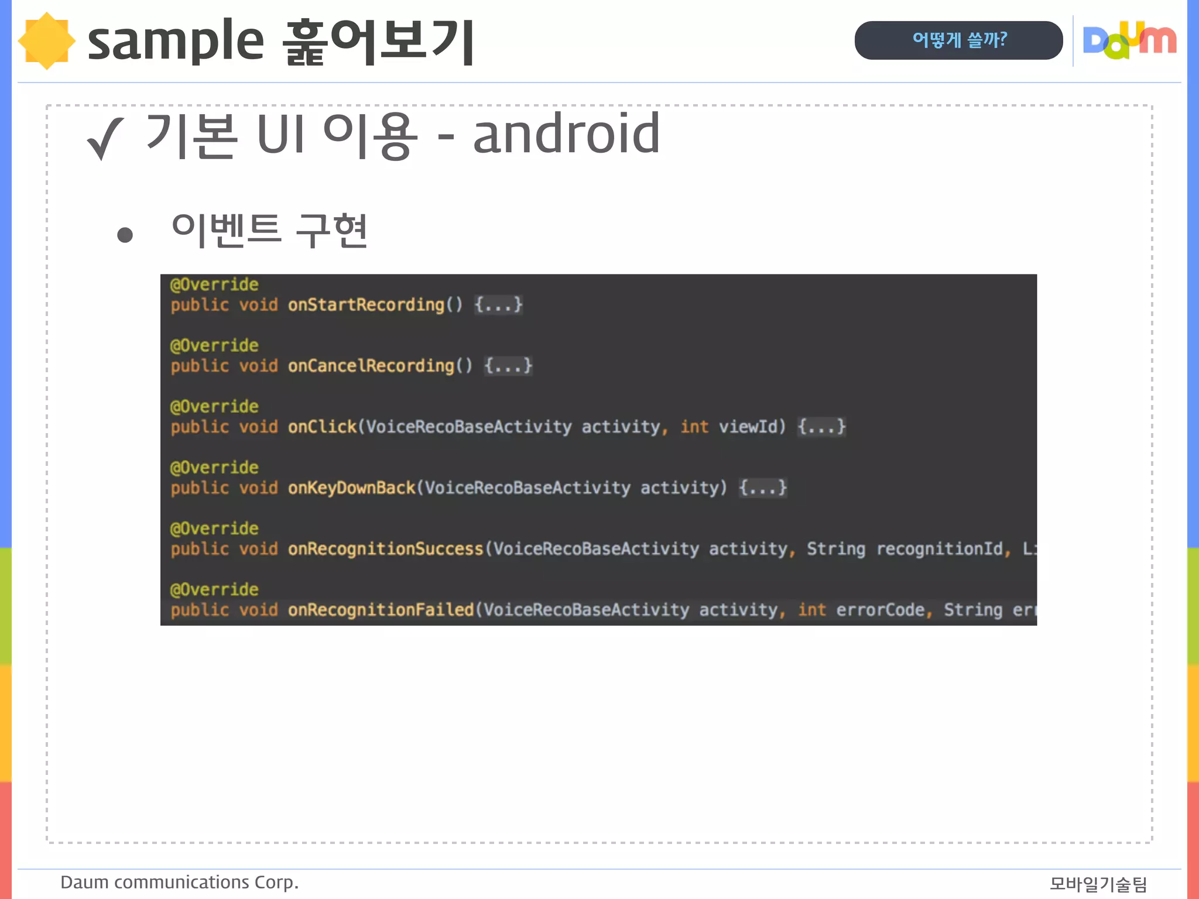Expand the folded onCancelRecording body {...}

point(508,366)
